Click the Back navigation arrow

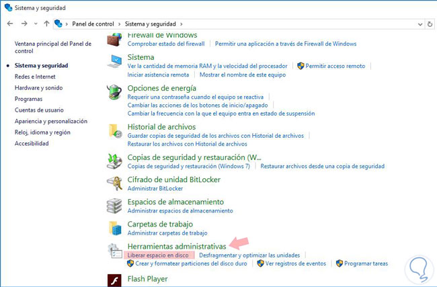point(10,24)
